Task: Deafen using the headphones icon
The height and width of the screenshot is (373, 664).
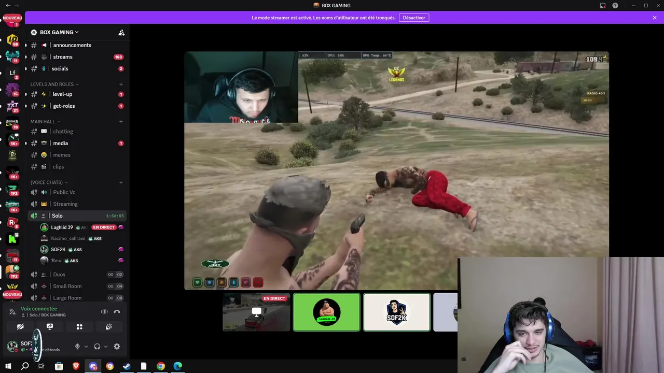Action: coord(97,347)
